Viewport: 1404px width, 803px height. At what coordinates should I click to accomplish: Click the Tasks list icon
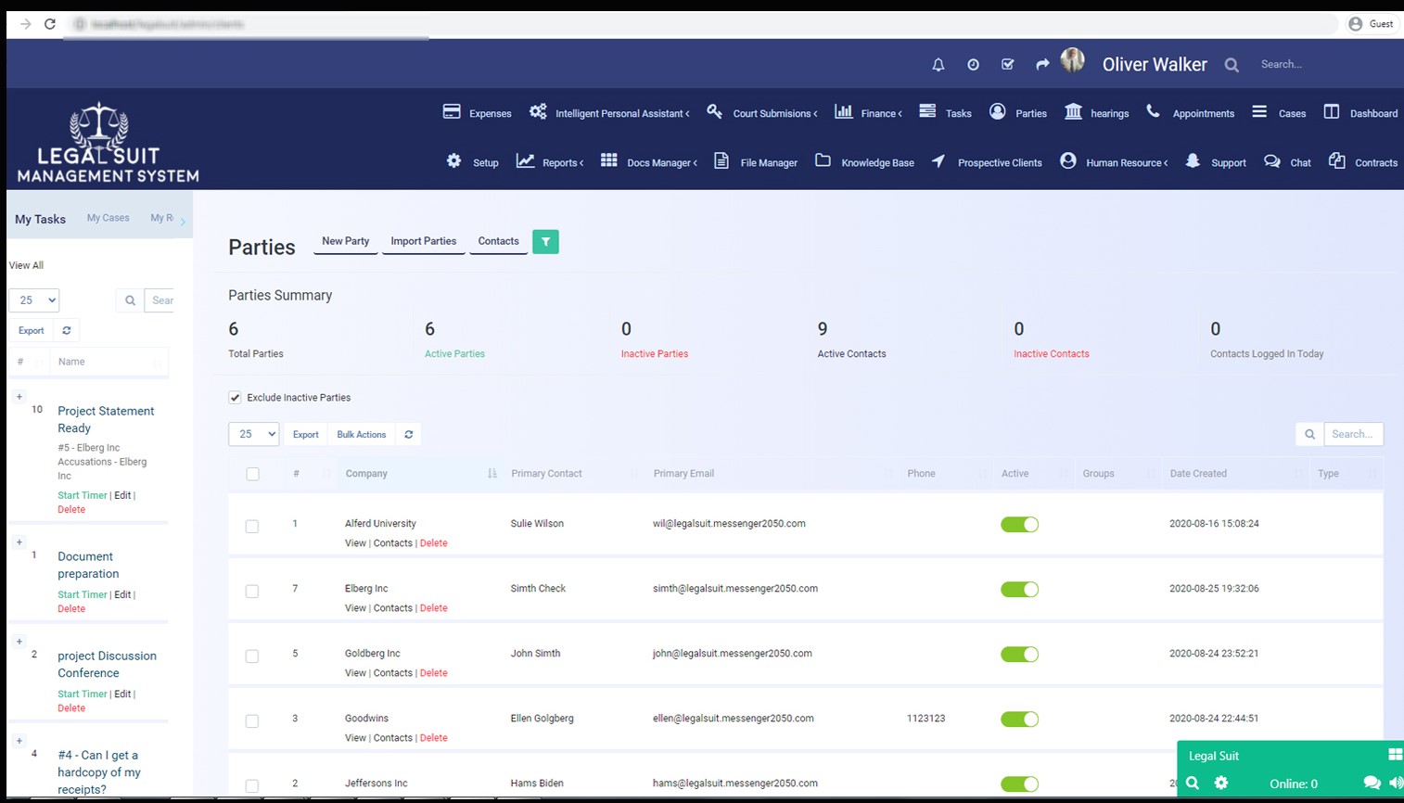tap(927, 111)
